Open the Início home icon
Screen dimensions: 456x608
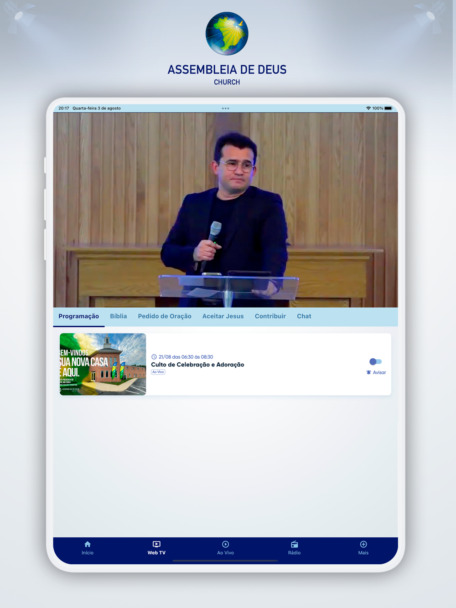tap(88, 544)
